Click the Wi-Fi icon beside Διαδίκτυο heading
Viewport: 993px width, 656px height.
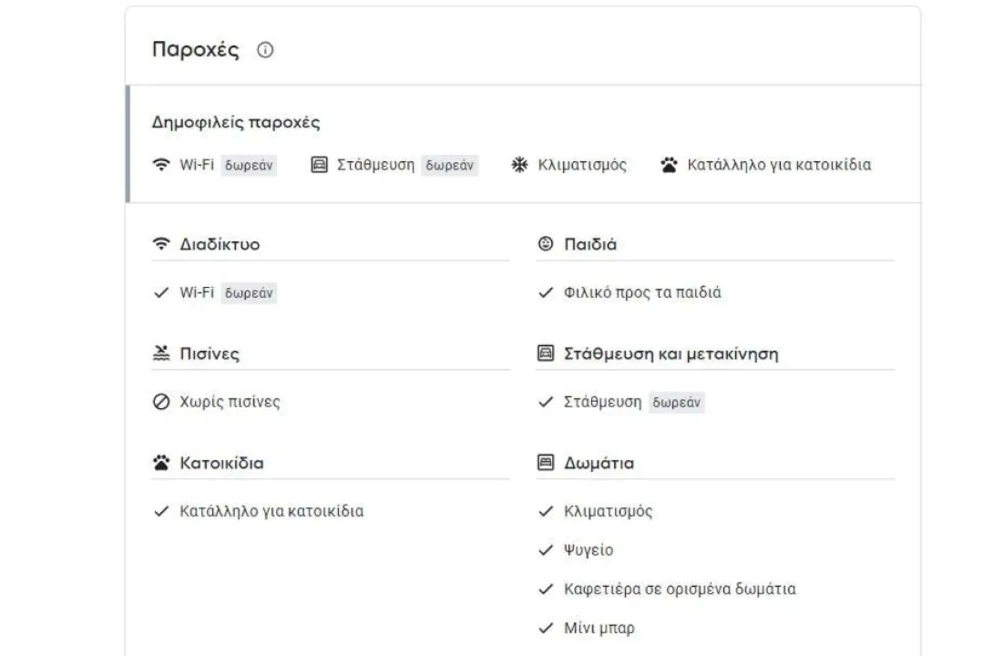pos(161,244)
